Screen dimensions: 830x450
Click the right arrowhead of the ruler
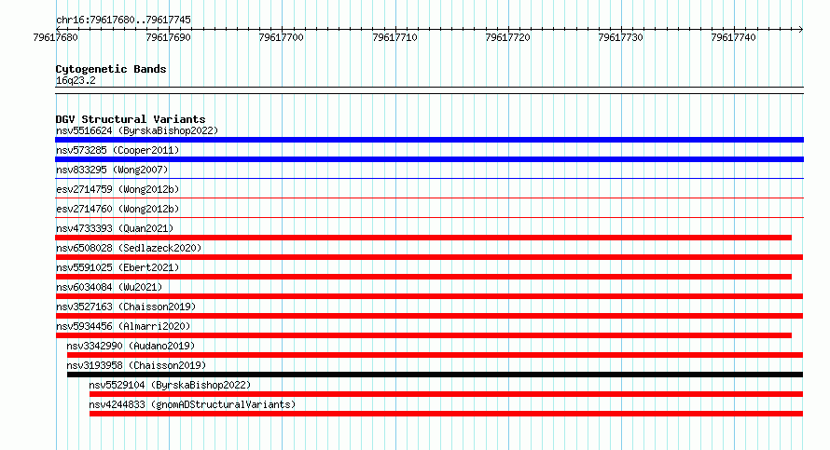[801, 29]
